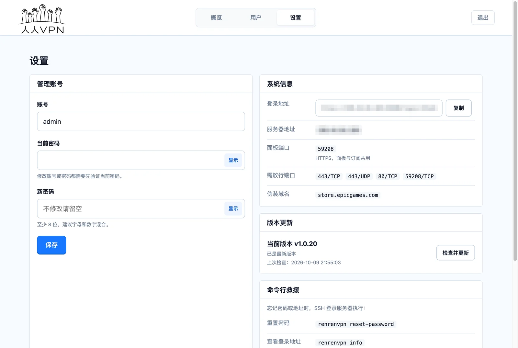Viewport: 518px width, 348px height.
Task: Select the panel port value 59208
Action: tap(326, 149)
